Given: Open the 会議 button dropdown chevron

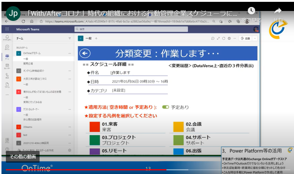Looking at the screenshot, I should coord(255,38).
